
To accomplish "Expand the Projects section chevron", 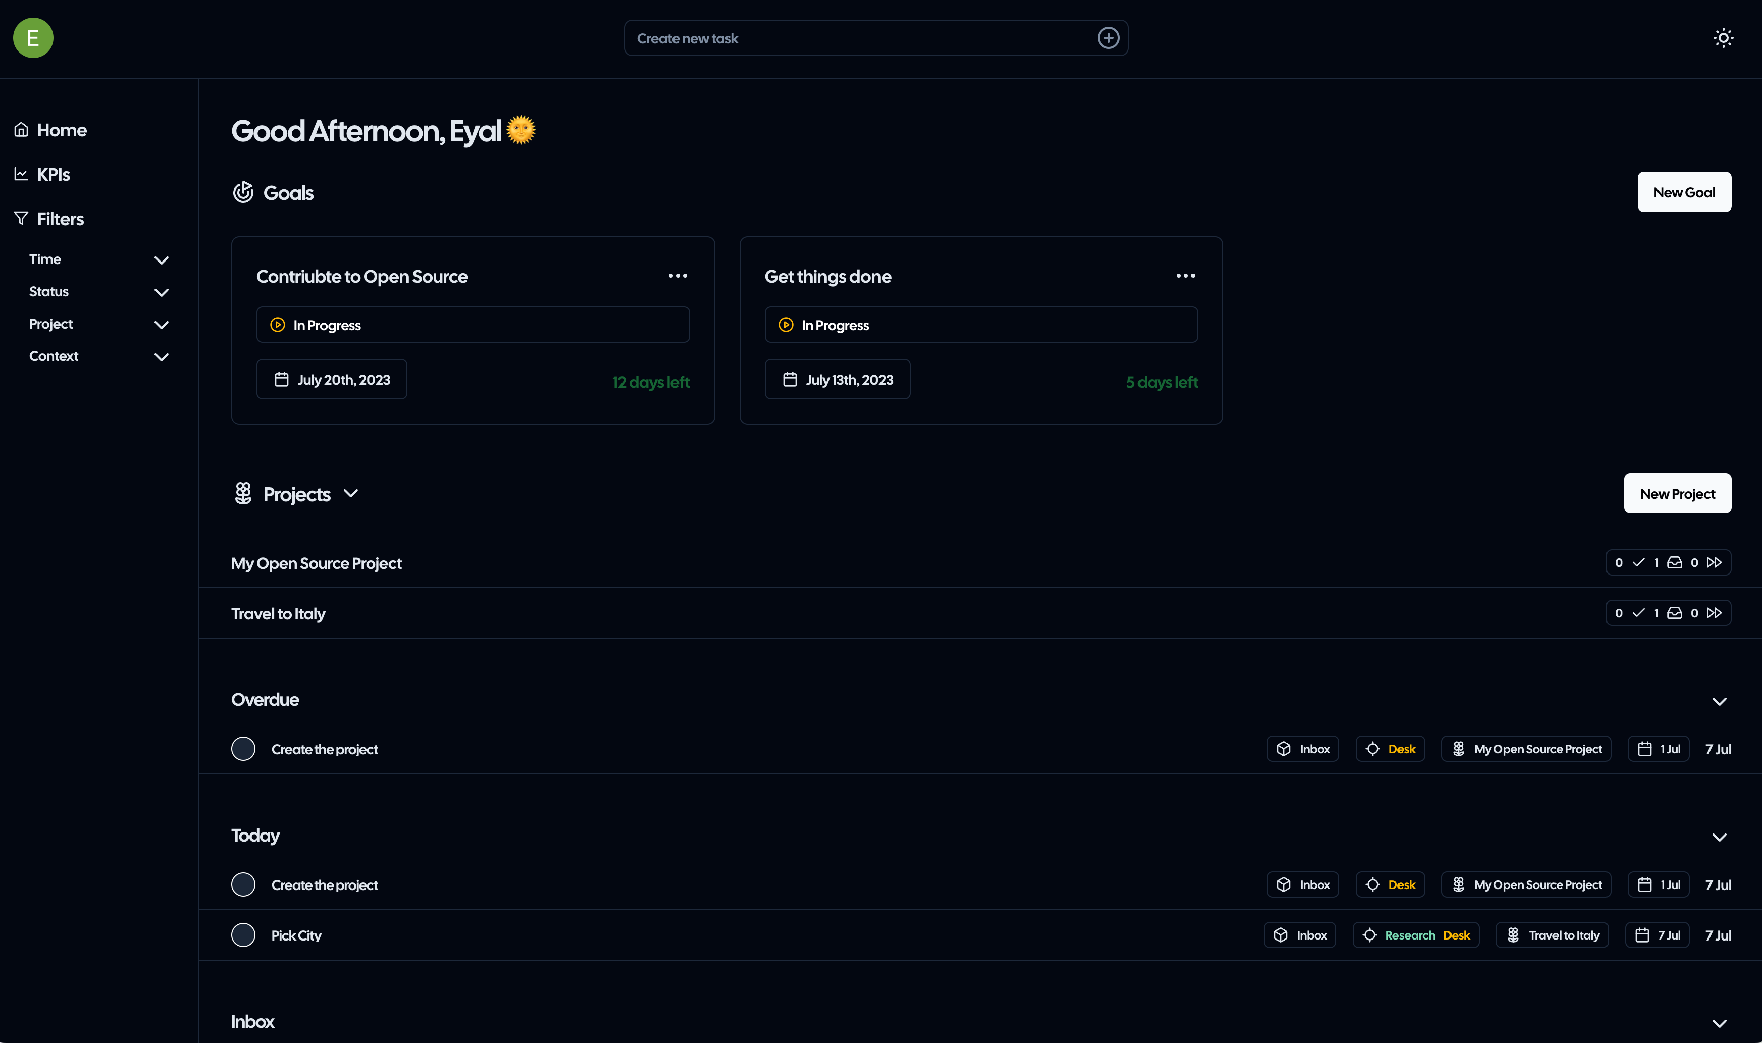I will [351, 493].
